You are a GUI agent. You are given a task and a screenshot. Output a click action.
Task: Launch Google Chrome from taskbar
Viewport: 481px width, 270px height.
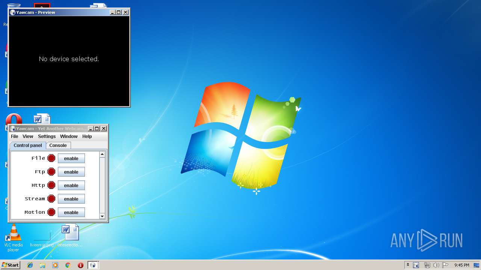pos(68,265)
